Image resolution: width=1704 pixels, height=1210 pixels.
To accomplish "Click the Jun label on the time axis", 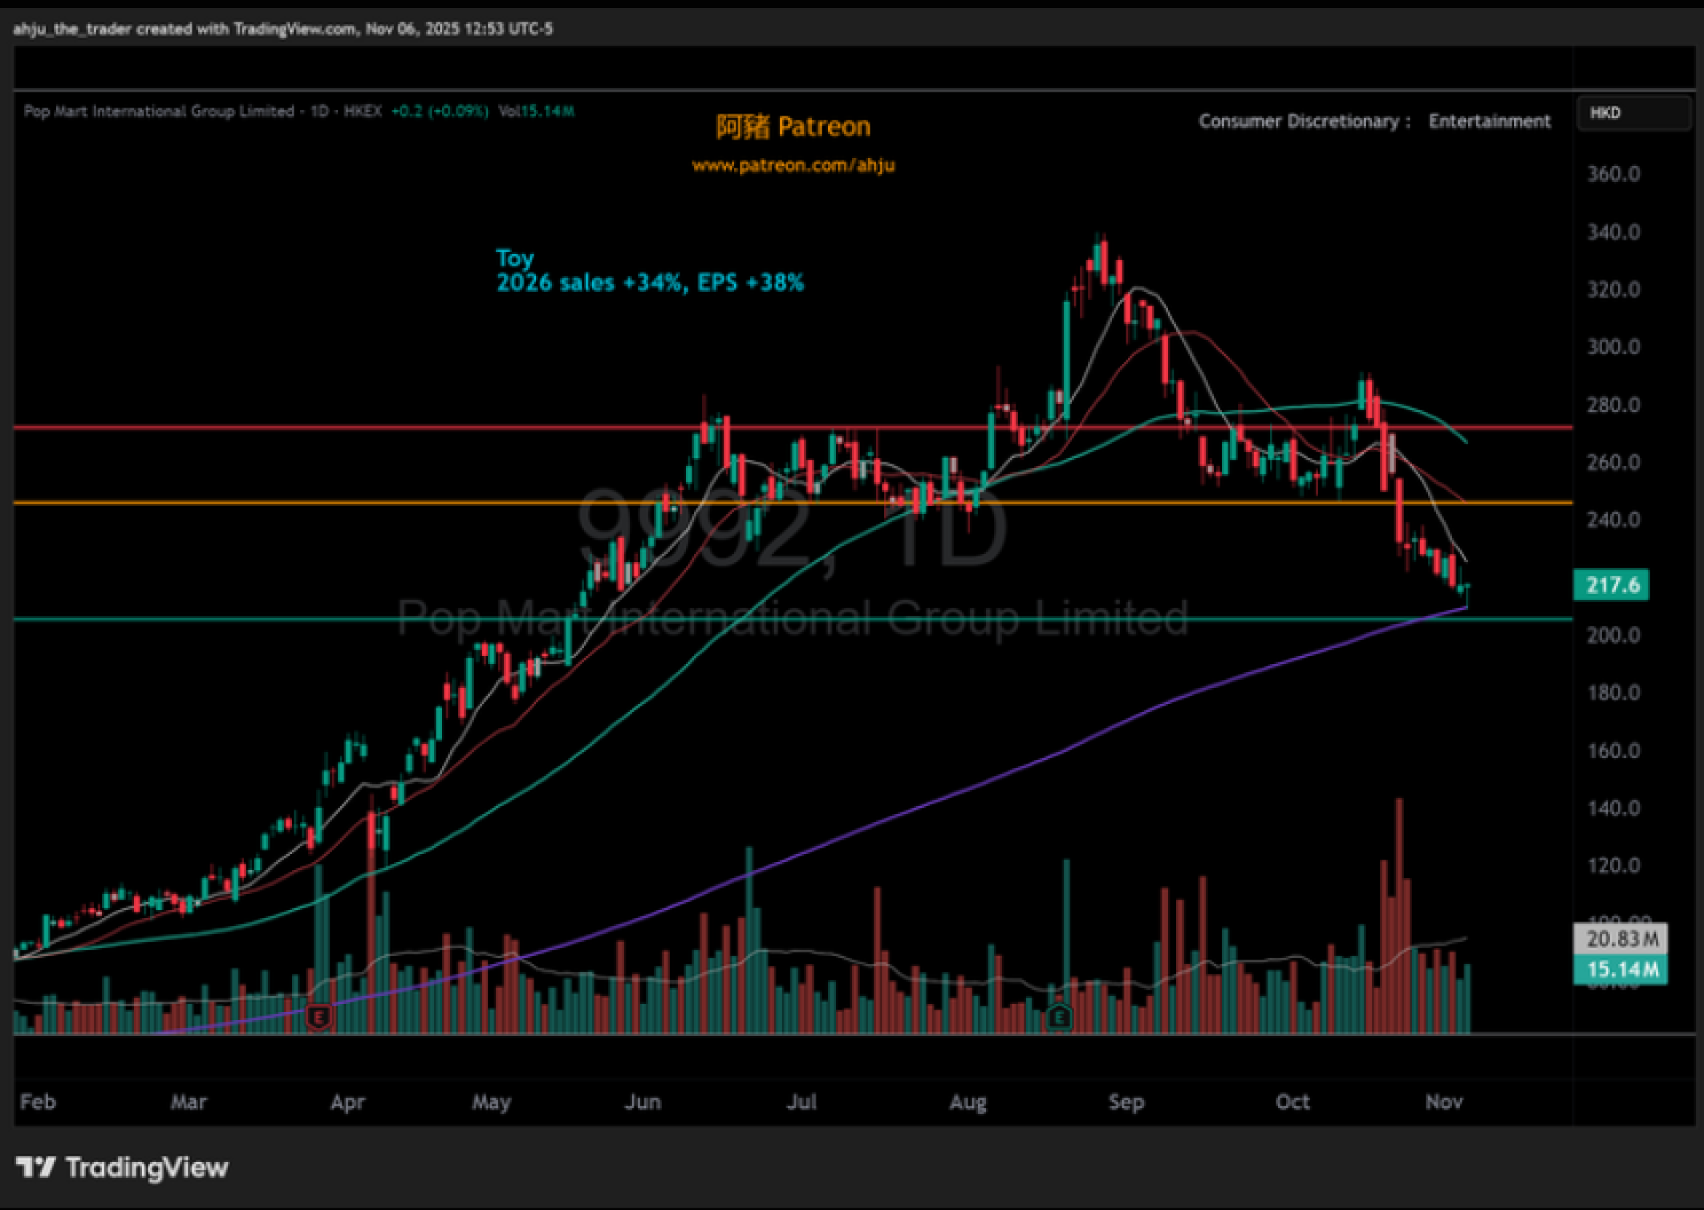I will 643,1102.
